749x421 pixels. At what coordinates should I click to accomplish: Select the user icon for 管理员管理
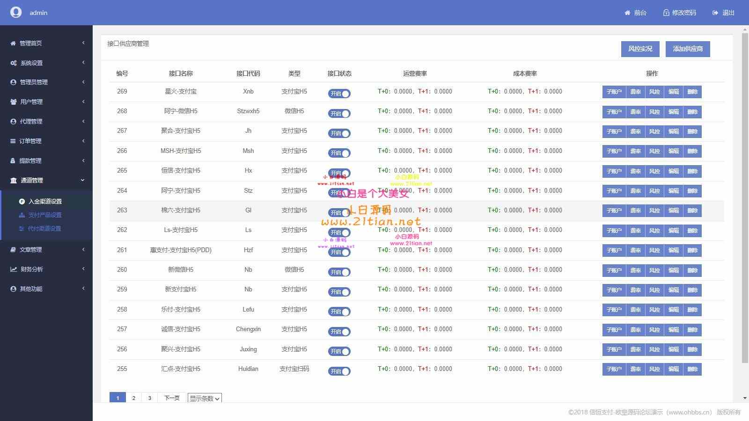click(13, 82)
